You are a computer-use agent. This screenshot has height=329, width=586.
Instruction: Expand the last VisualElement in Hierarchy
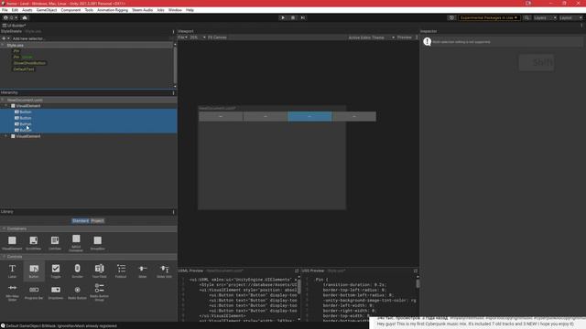point(6,136)
